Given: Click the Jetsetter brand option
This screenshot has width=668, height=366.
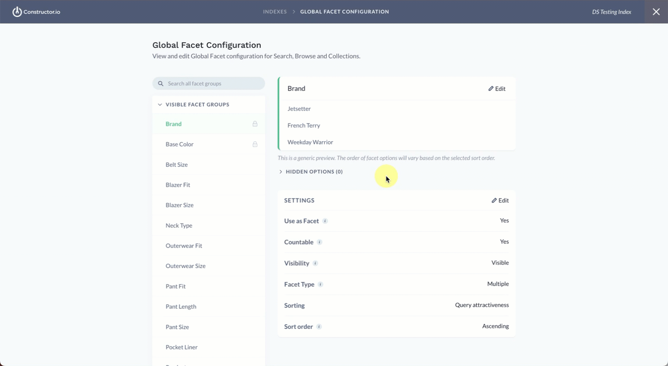Looking at the screenshot, I should point(299,109).
